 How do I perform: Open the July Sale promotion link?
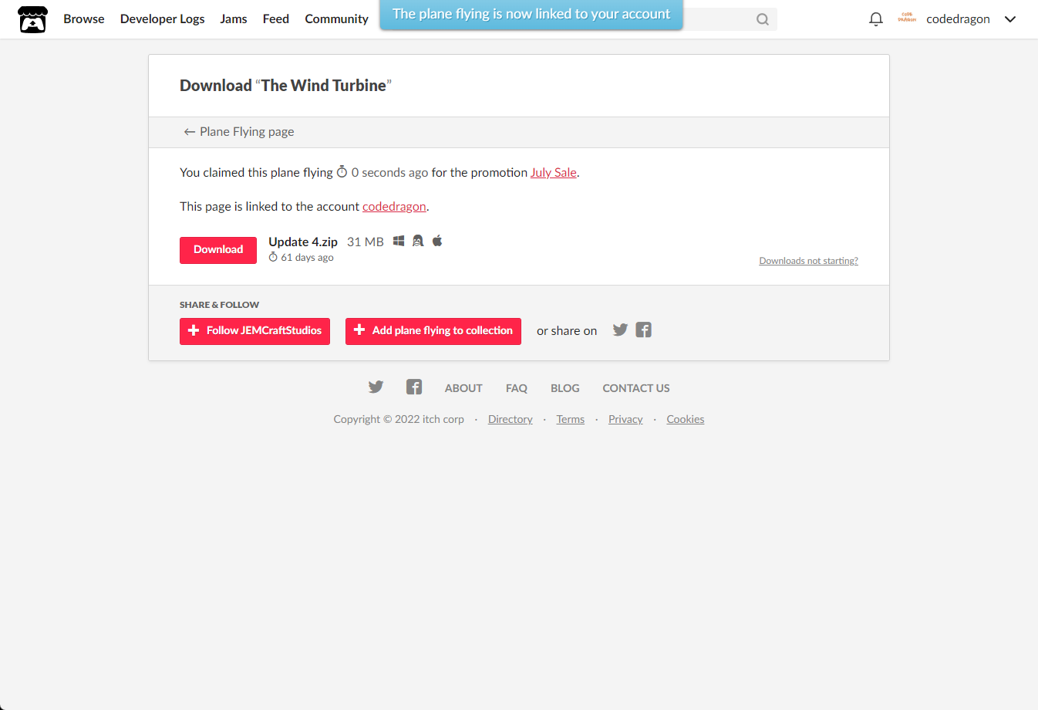(554, 173)
